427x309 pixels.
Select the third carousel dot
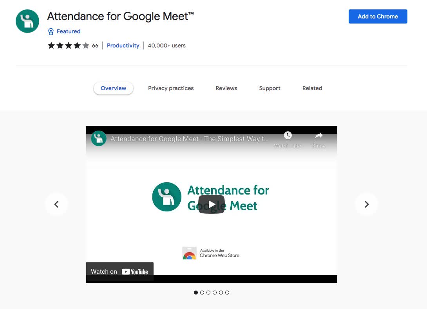pos(208,293)
